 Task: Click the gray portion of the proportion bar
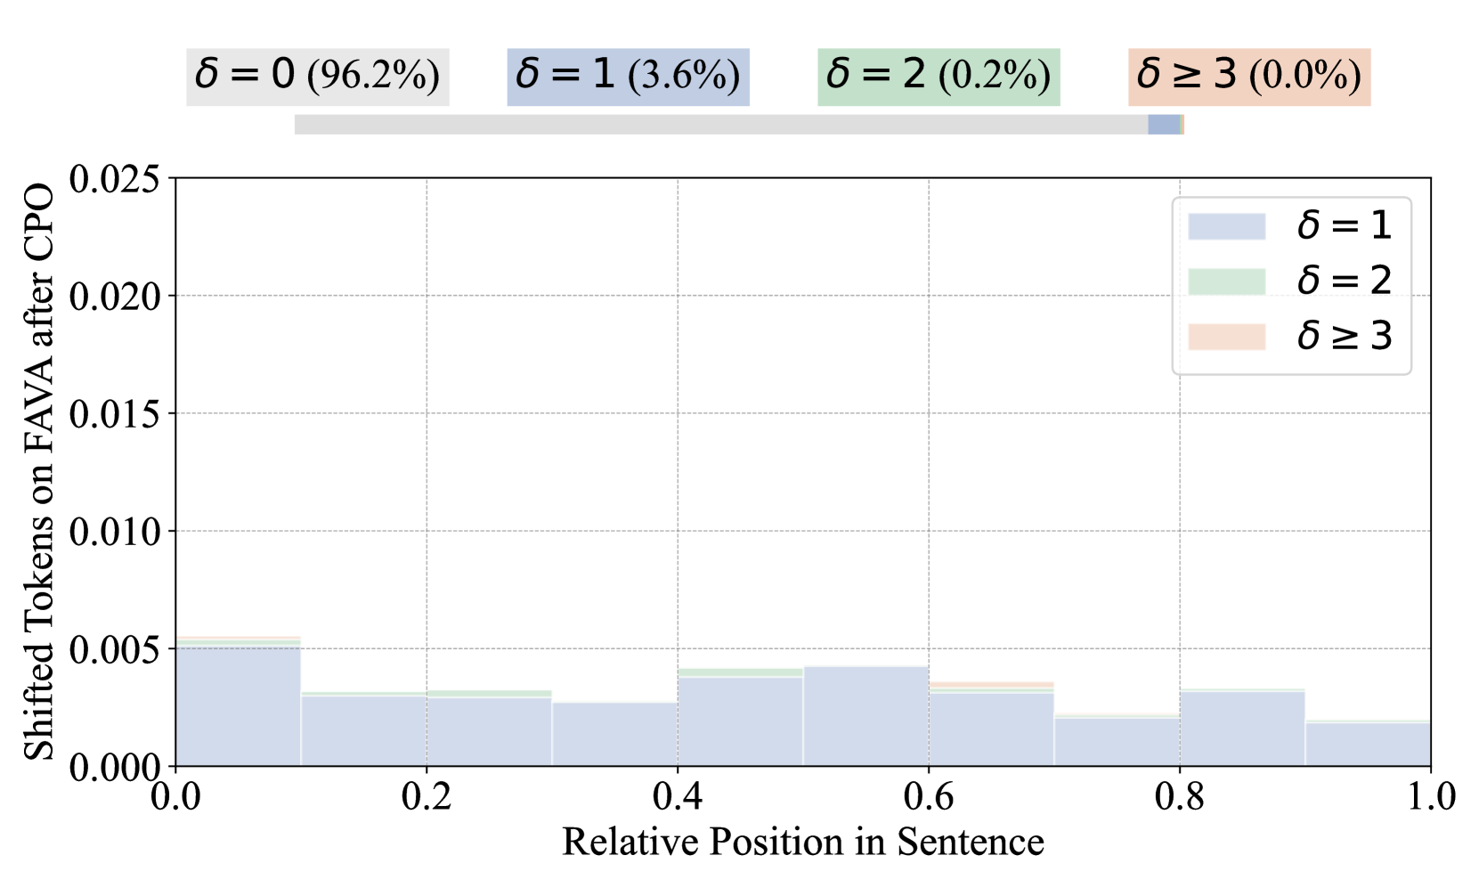click(721, 125)
